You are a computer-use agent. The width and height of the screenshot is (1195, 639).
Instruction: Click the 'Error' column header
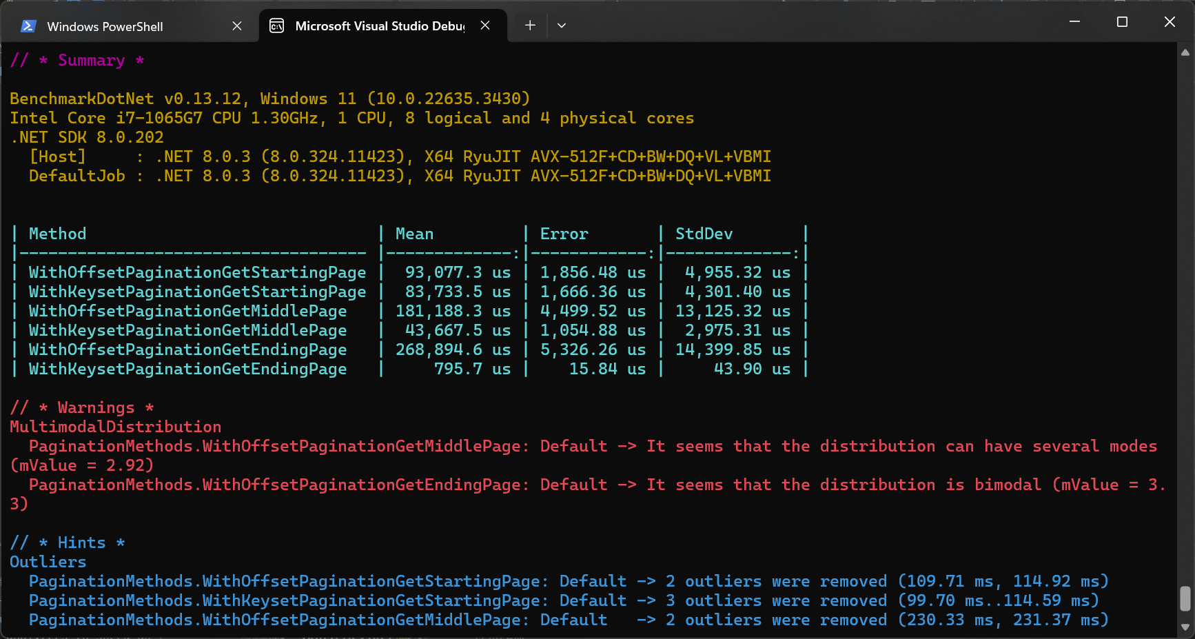(564, 234)
